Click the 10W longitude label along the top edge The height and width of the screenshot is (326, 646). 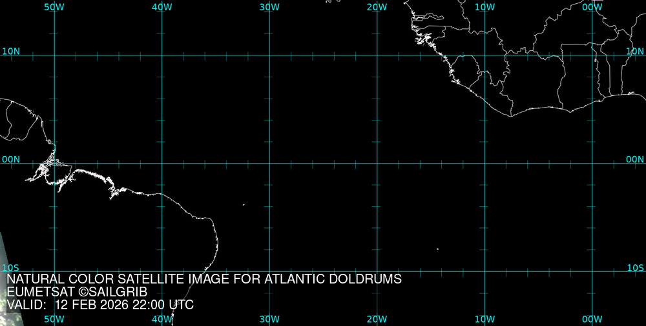(x=484, y=7)
